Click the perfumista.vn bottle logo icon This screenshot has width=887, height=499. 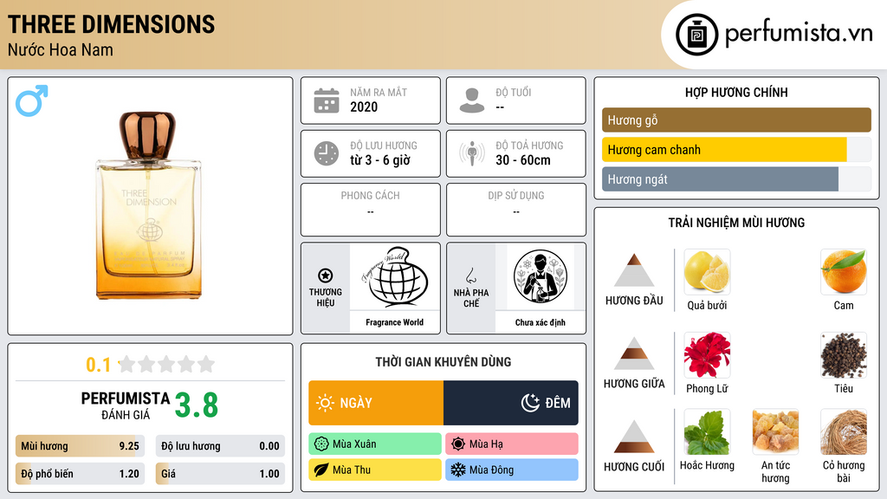696,35
